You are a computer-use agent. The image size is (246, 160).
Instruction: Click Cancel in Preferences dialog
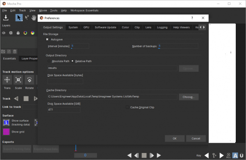pos(196,139)
